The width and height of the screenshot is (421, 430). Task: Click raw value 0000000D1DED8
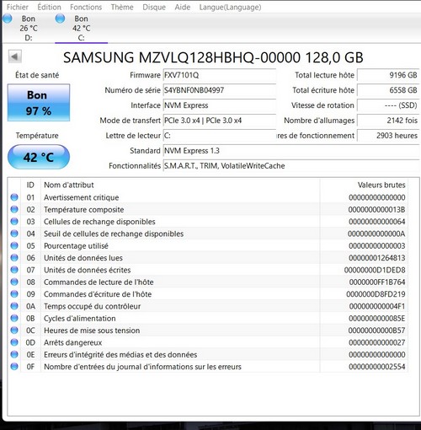[x=375, y=270]
